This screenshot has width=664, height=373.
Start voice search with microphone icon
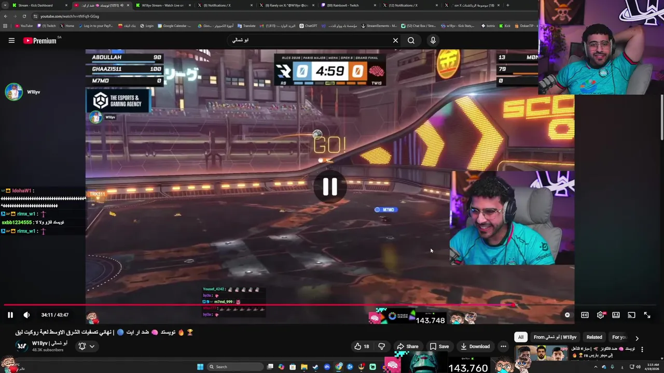pos(433,40)
